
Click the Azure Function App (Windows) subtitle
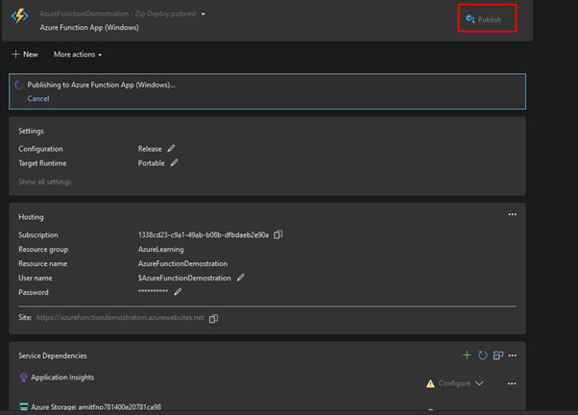pos(89,28)
